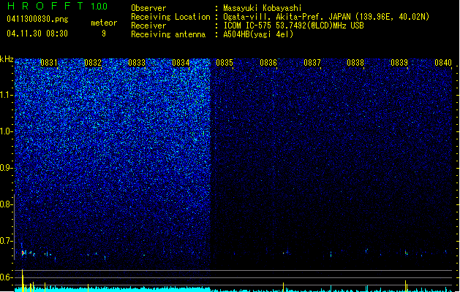Click the meteor count value 9
Viewport: 460px width, 292px height.
point(104,34)
